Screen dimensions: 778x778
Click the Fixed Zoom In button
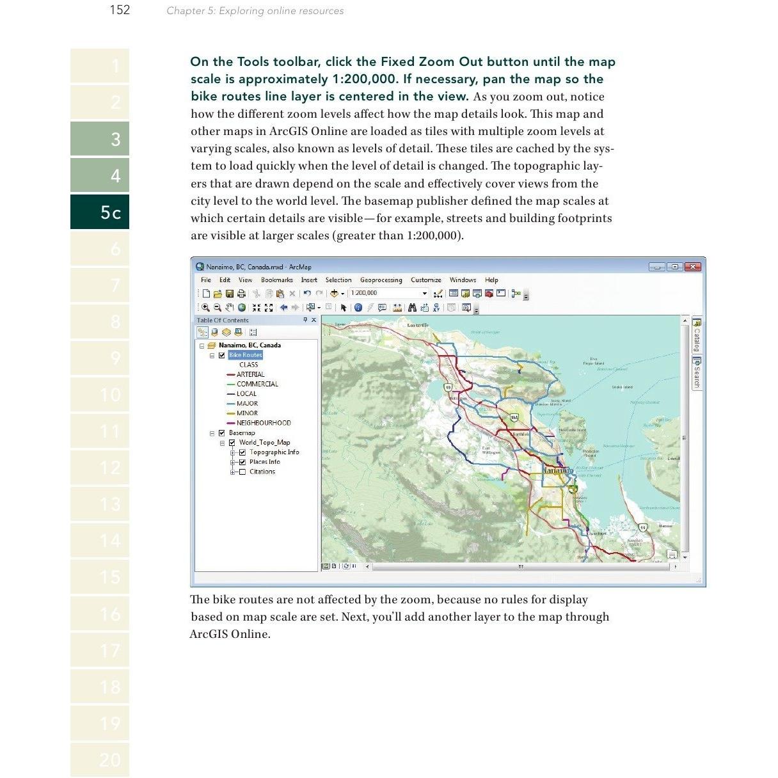[257, 308]
